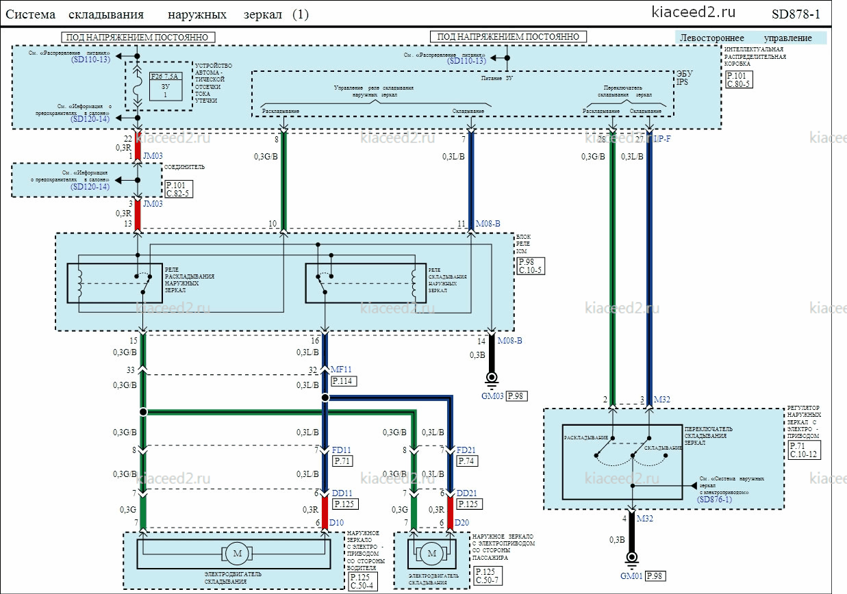Select the D10 connector label
The width and height of the screenshot is (847, 594).
tap(336, 523)
